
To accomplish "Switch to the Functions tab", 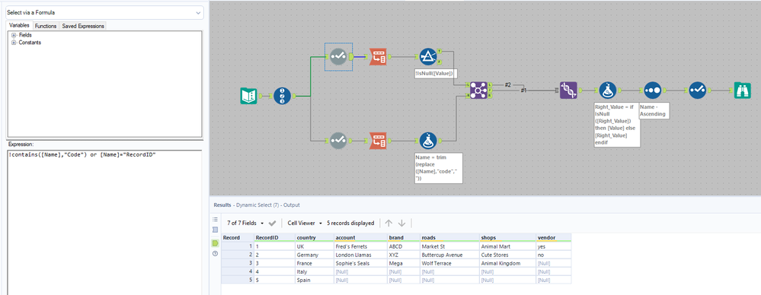I will 46,26.
